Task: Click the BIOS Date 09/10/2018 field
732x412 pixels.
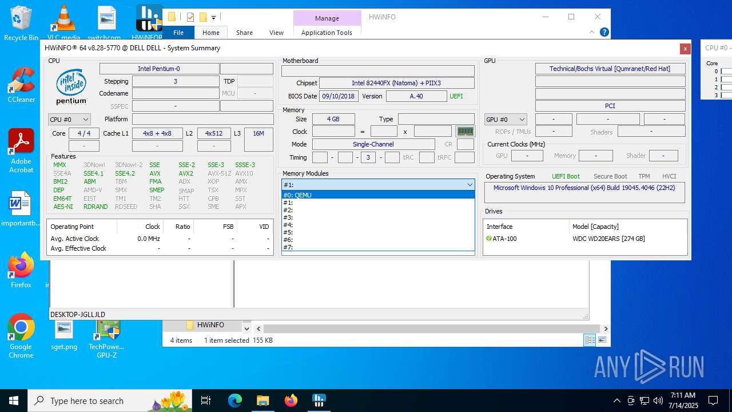Action: 339,96
